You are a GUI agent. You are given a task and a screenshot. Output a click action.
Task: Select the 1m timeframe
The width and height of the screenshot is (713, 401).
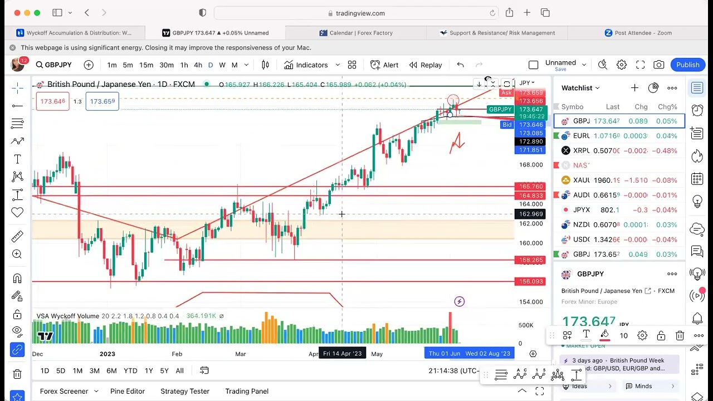[112, 65]
